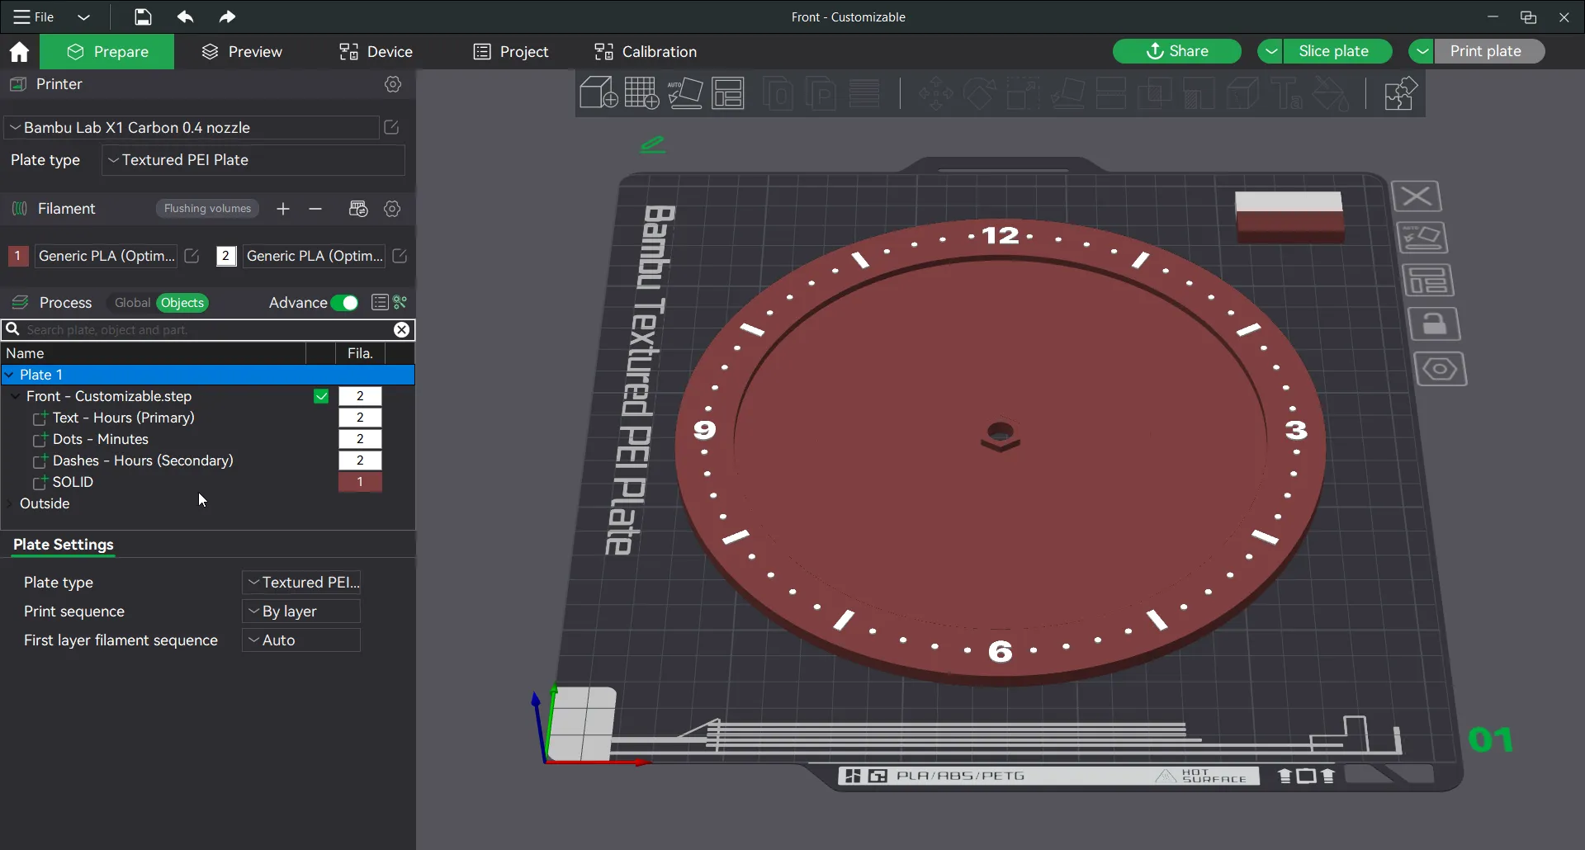Lock the plate with padlock icon
Image resolution: width=1585 pixels, height=850 pixels.
1434,324
